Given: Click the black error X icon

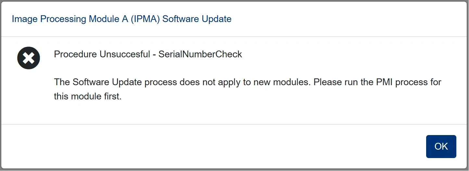Looking at the screenshot, I should click(x=29, y=58).
